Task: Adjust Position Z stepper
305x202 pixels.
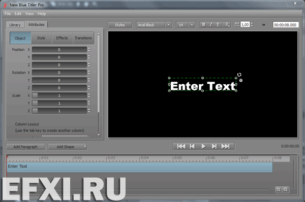Action: point(89,64)
